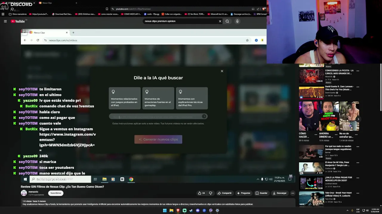
Task: Open 'El Amor De Mi Vida' video thumbnail
Action: [x=311, y=168]
